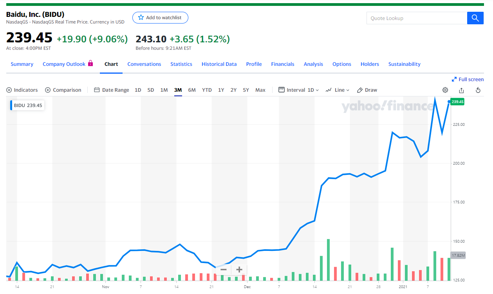Click the tallest green volume bar in mid-December
Viewport: 493px width, 294px height.
(x=329, y=260)
